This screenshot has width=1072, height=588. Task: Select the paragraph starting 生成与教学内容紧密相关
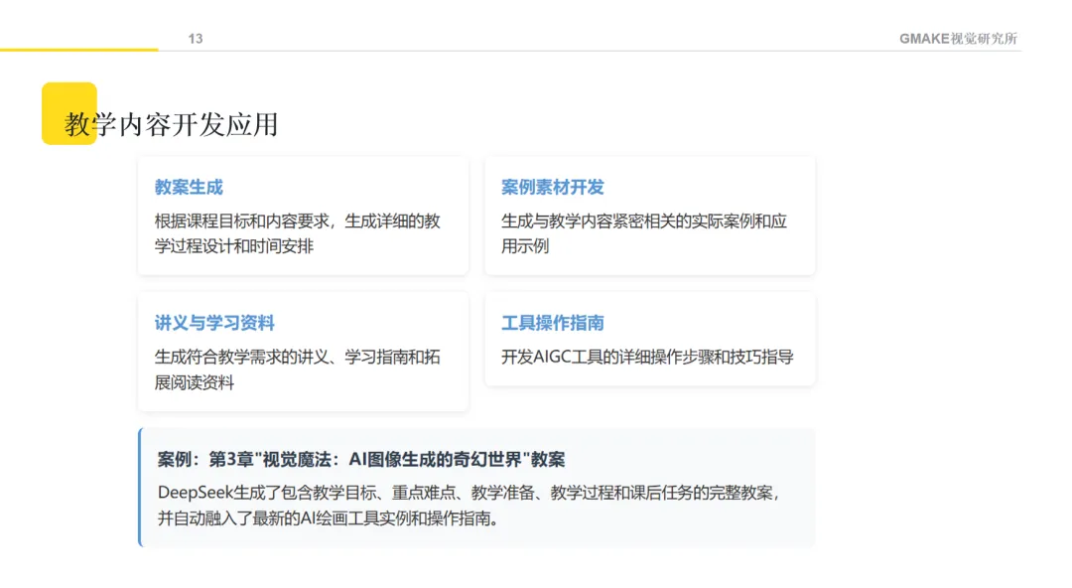click(x=644, y=233)
